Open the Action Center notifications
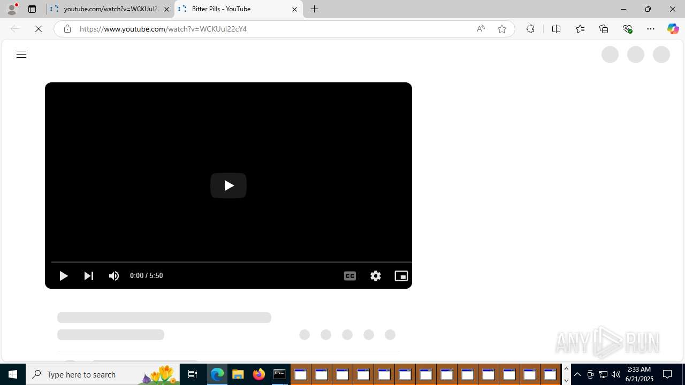This screenshot has height=385, width=685. (668, 374)
